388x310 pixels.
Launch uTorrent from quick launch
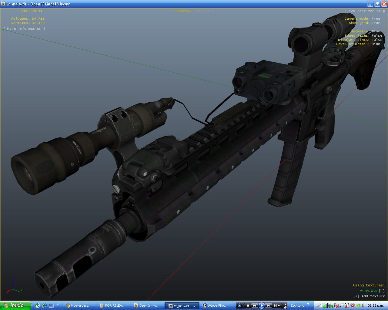(37, 305)
